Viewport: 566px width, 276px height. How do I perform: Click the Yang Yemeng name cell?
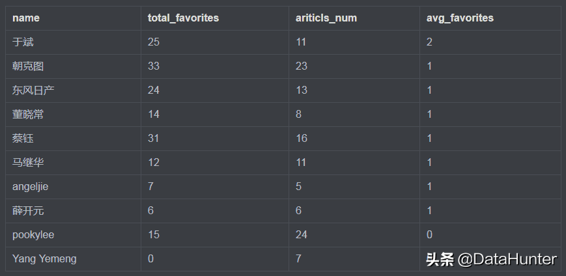click(44, 259)
